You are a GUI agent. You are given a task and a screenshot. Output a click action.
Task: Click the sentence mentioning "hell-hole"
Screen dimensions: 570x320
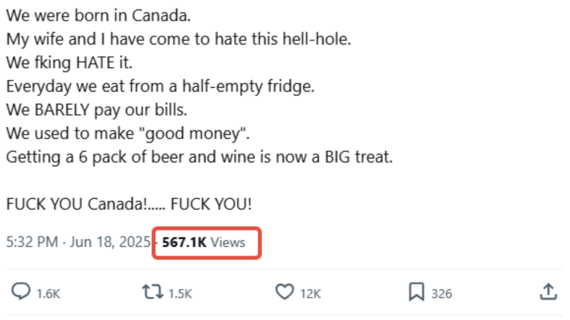tap(178, 39)
